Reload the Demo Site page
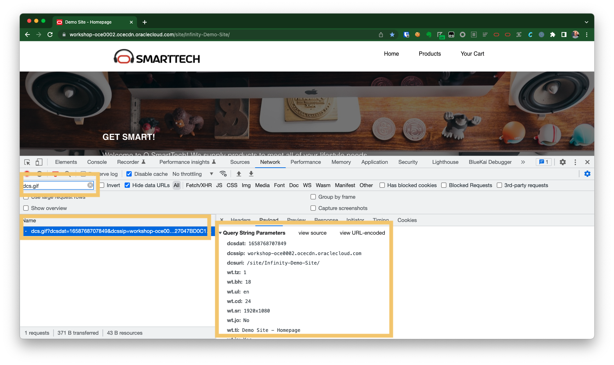 tap(50, 35)
